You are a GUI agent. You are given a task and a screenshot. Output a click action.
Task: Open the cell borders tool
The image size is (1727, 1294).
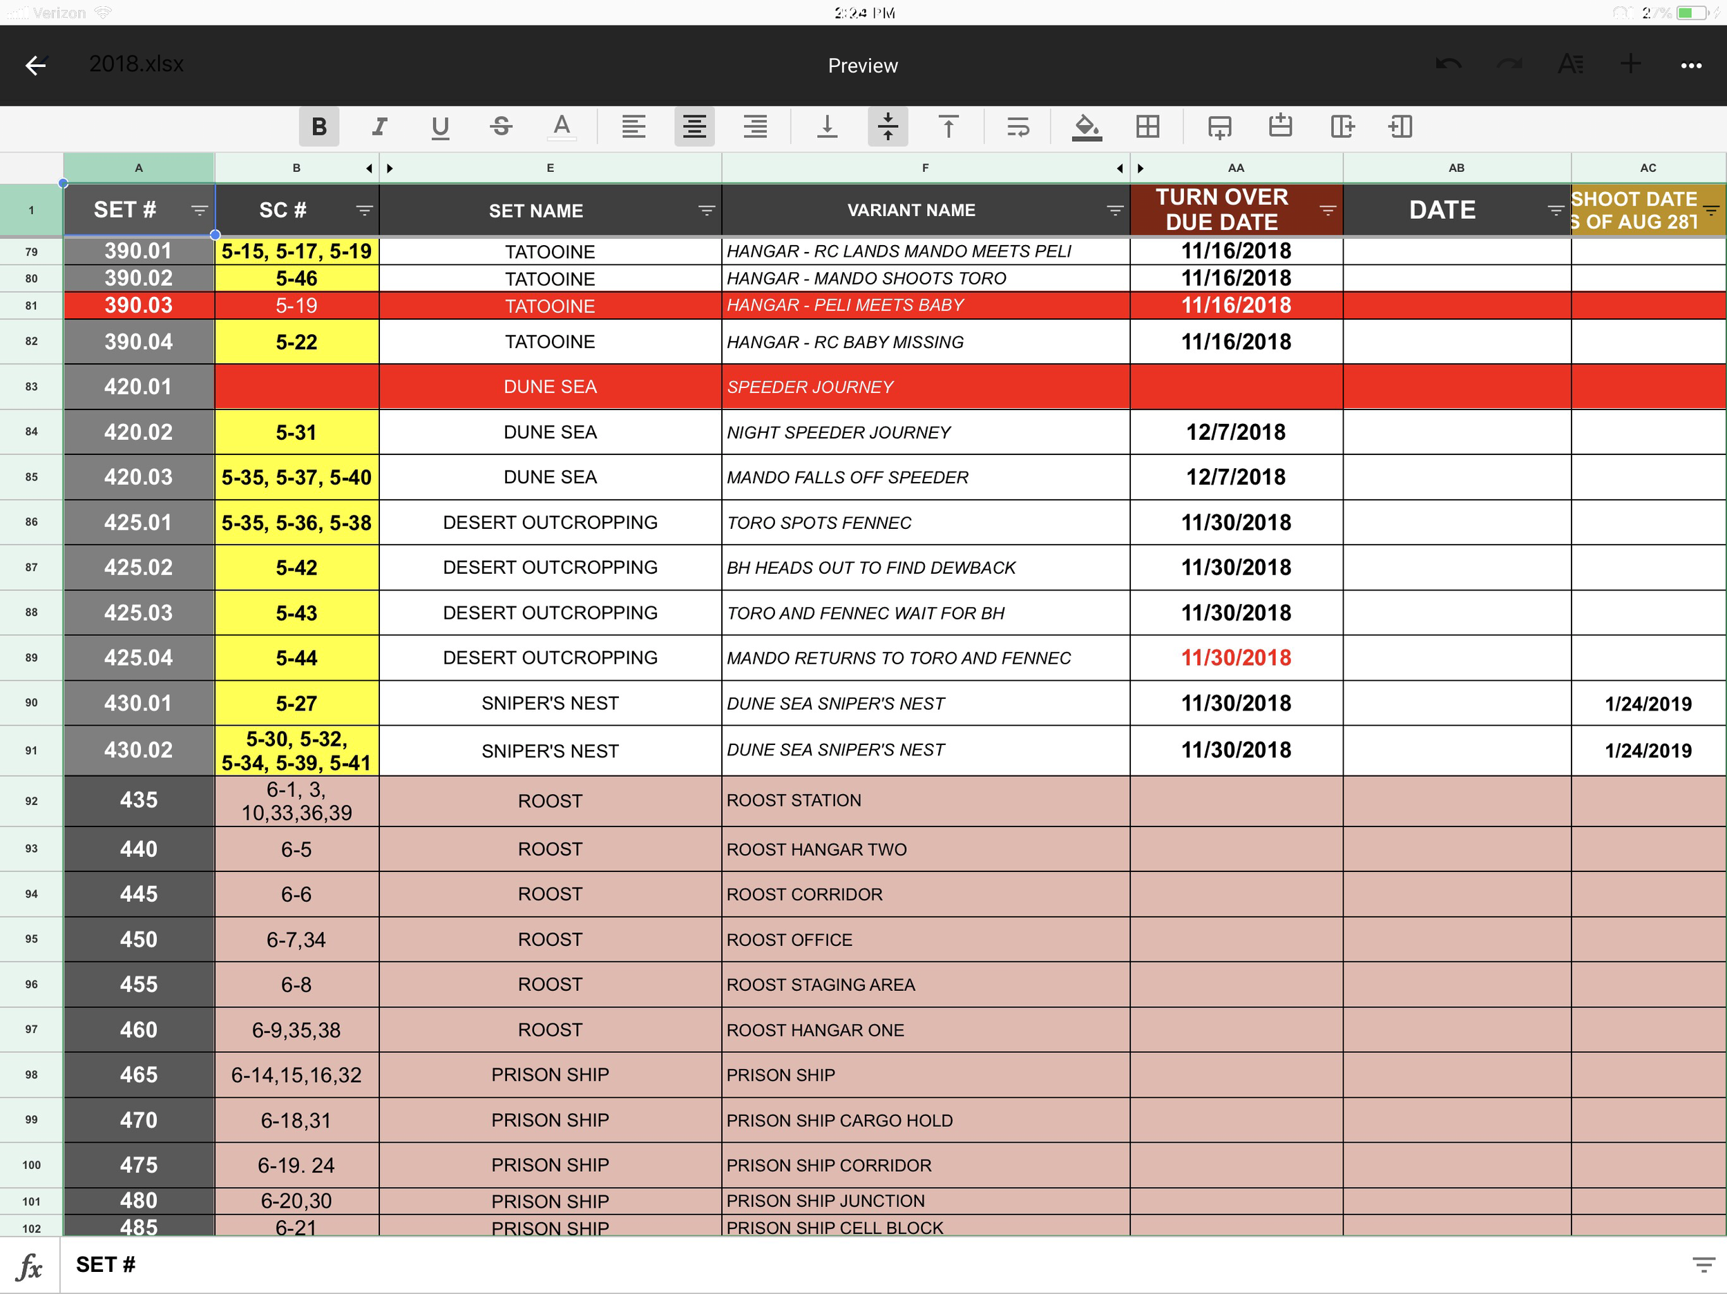pyautogui.click(x=1147, y=126)
